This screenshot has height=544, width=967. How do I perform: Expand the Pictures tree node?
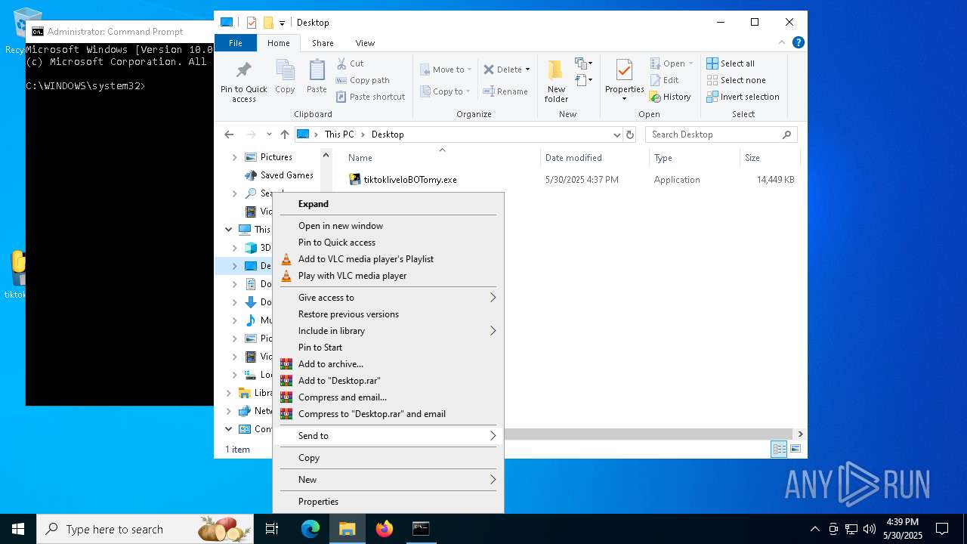coord(234,157)
